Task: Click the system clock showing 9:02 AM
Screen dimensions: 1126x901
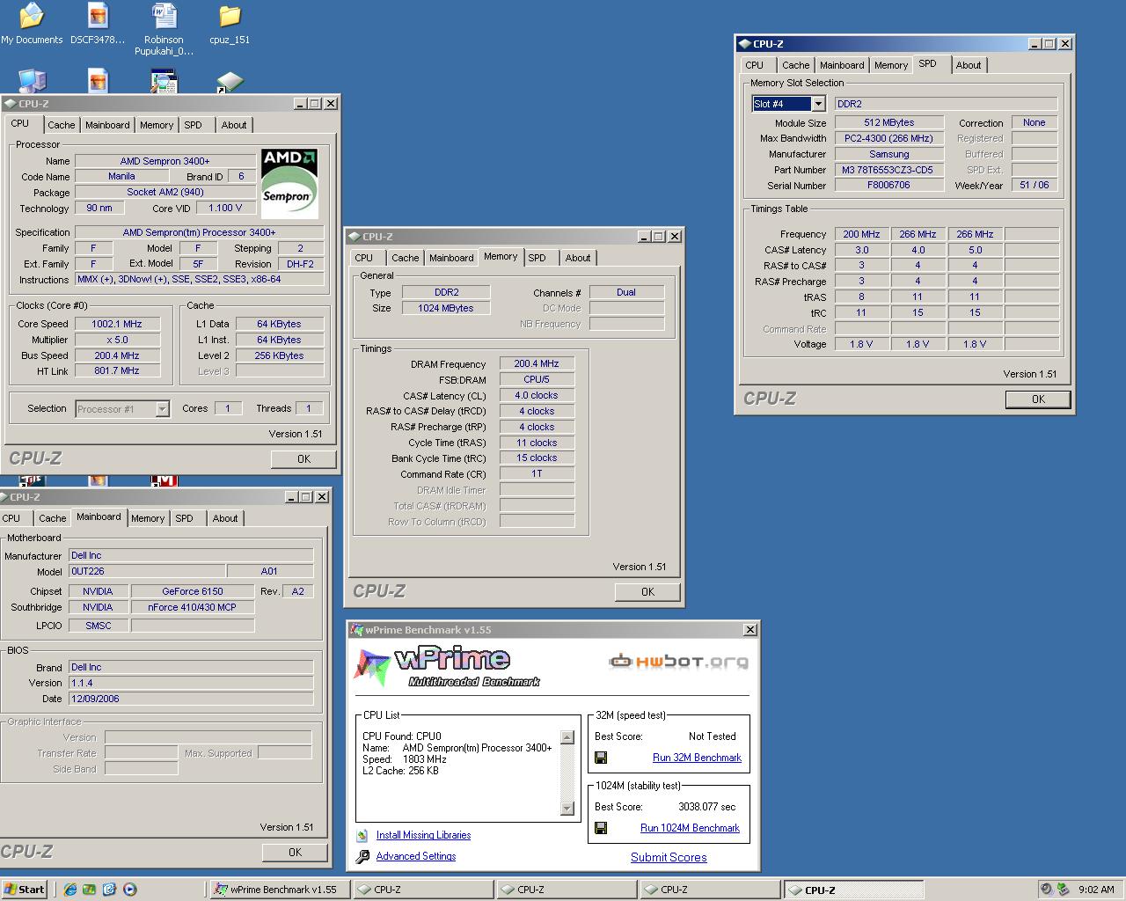Action: point(1096,890)
